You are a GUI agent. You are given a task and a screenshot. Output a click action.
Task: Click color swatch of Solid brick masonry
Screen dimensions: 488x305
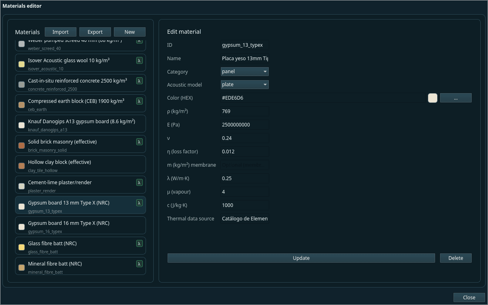[x=22, y=146]
